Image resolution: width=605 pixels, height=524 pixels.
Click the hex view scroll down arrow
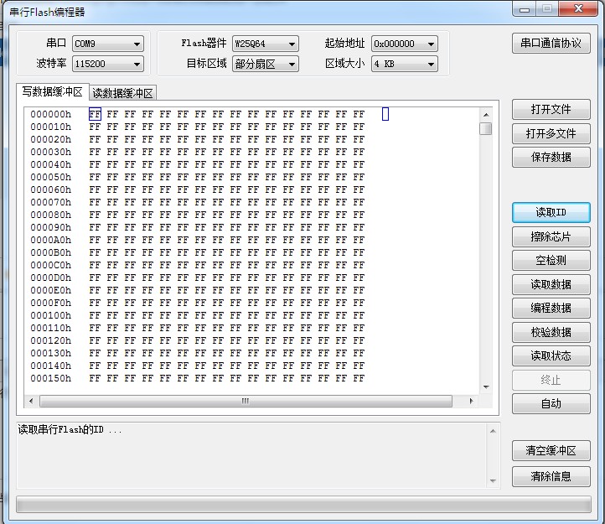tap(486, 387)
